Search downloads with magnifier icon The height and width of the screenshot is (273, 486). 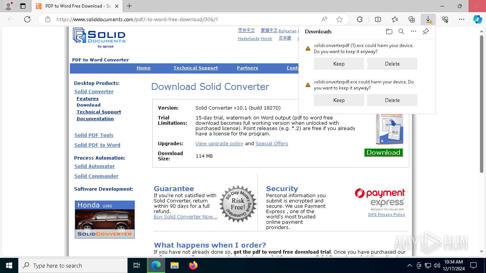coord(401,31)
